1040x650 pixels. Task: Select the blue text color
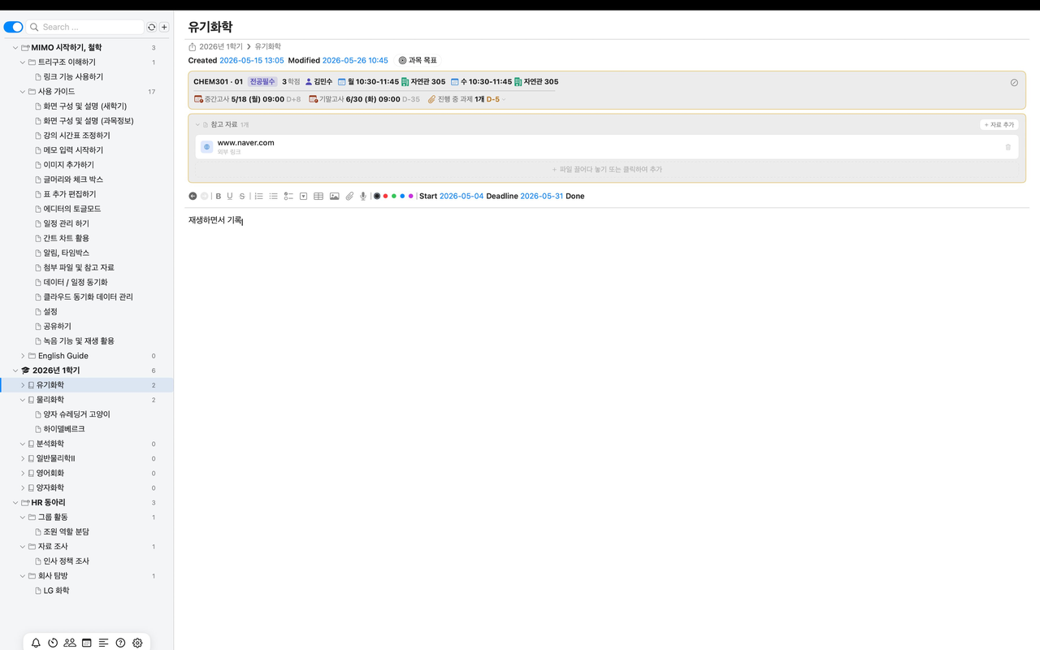click(x=402, y=196)
